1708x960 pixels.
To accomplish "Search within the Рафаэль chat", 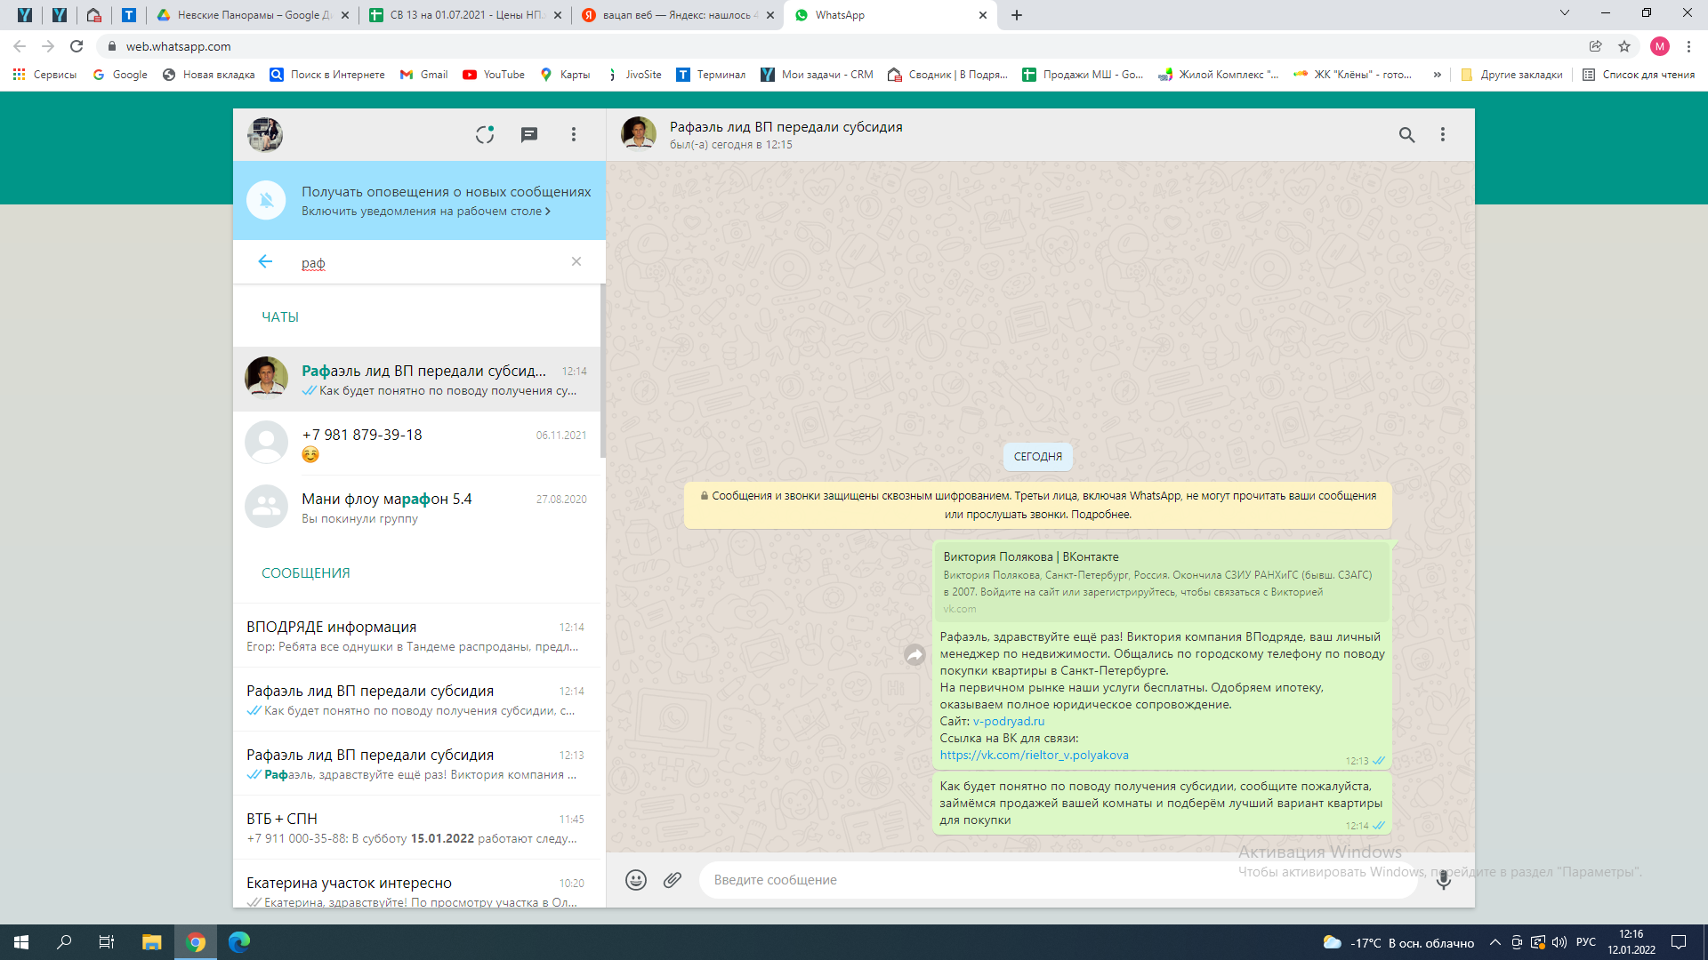I will tap(1406, 134).
